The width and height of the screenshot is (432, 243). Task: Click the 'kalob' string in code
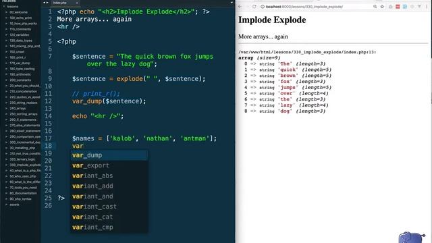click(123, 138)
